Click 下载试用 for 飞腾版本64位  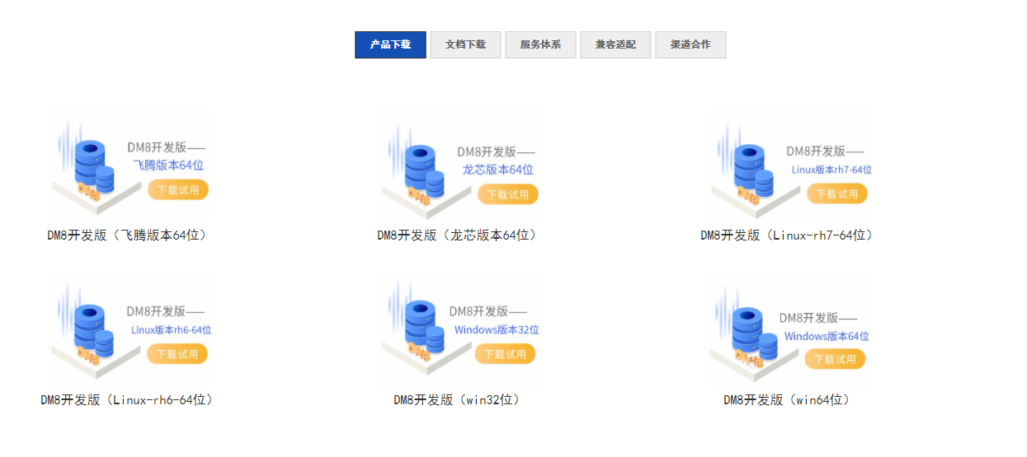pyautogui.click(x=178, y=189)
